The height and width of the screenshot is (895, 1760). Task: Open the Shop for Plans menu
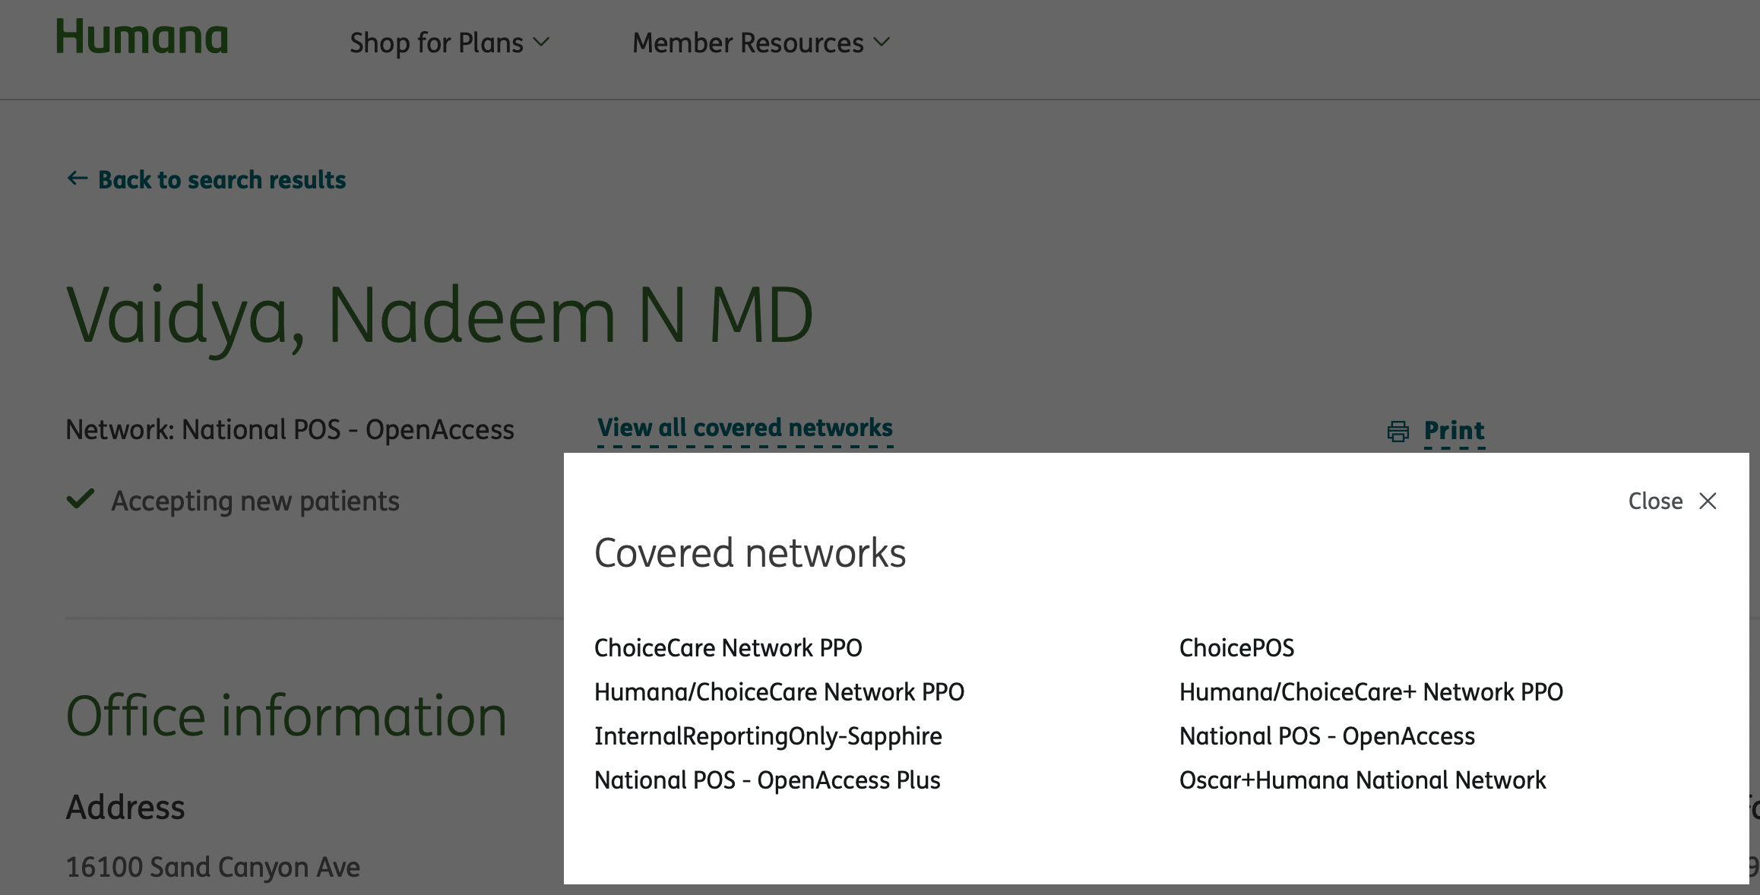tap(449, 43)
